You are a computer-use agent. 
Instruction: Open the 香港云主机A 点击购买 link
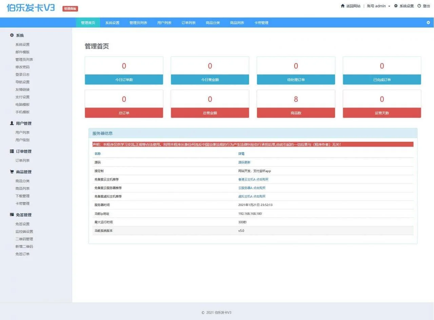coord(253,179)
